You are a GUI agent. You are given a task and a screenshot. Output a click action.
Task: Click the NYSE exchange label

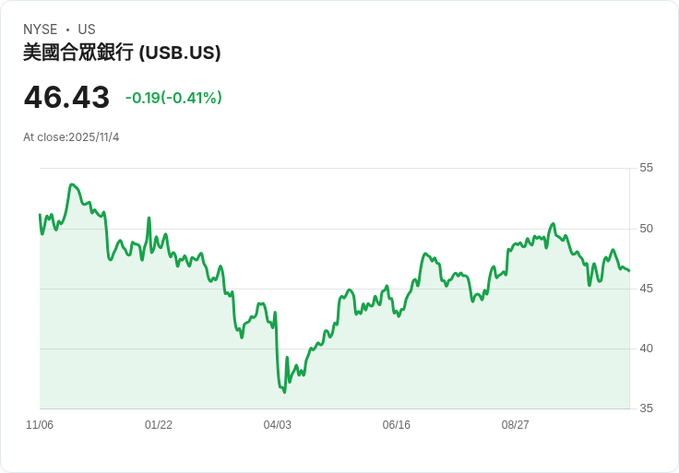tap(41, 30)
